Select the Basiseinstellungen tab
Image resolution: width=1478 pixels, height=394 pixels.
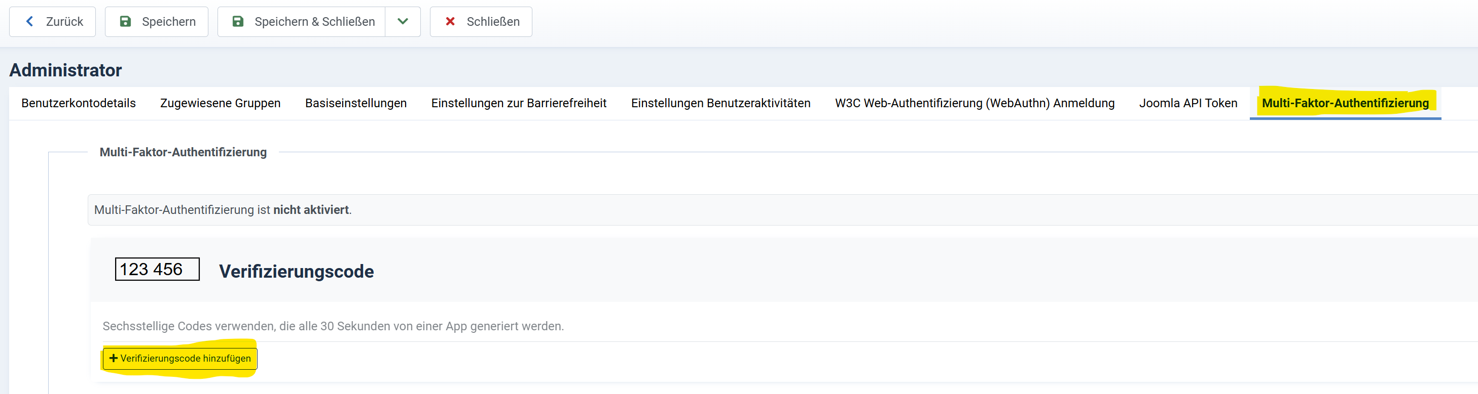point(356,104)
